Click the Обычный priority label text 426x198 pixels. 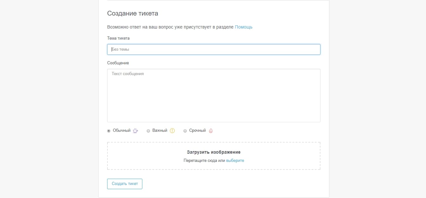pos(122,131)
